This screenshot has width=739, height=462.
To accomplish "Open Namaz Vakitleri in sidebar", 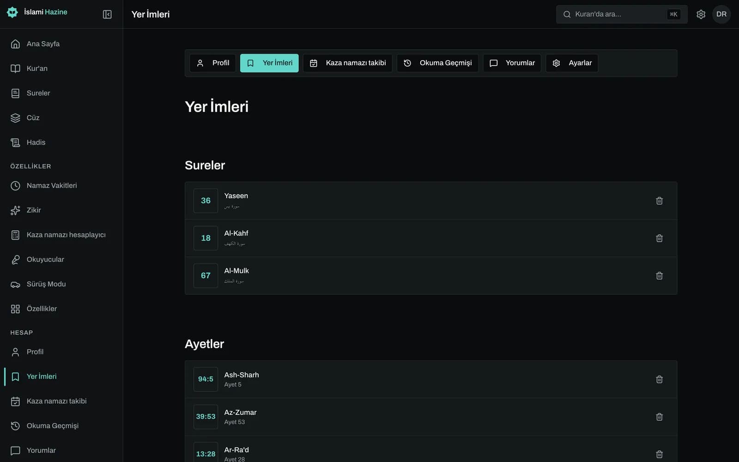I will pos(61,185).
